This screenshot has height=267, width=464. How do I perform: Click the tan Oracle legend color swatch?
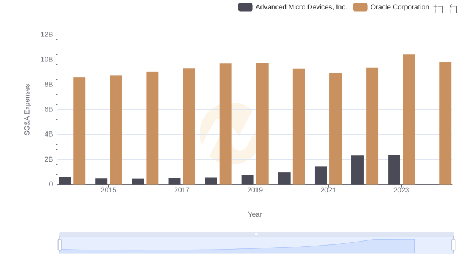coord(360,7)
